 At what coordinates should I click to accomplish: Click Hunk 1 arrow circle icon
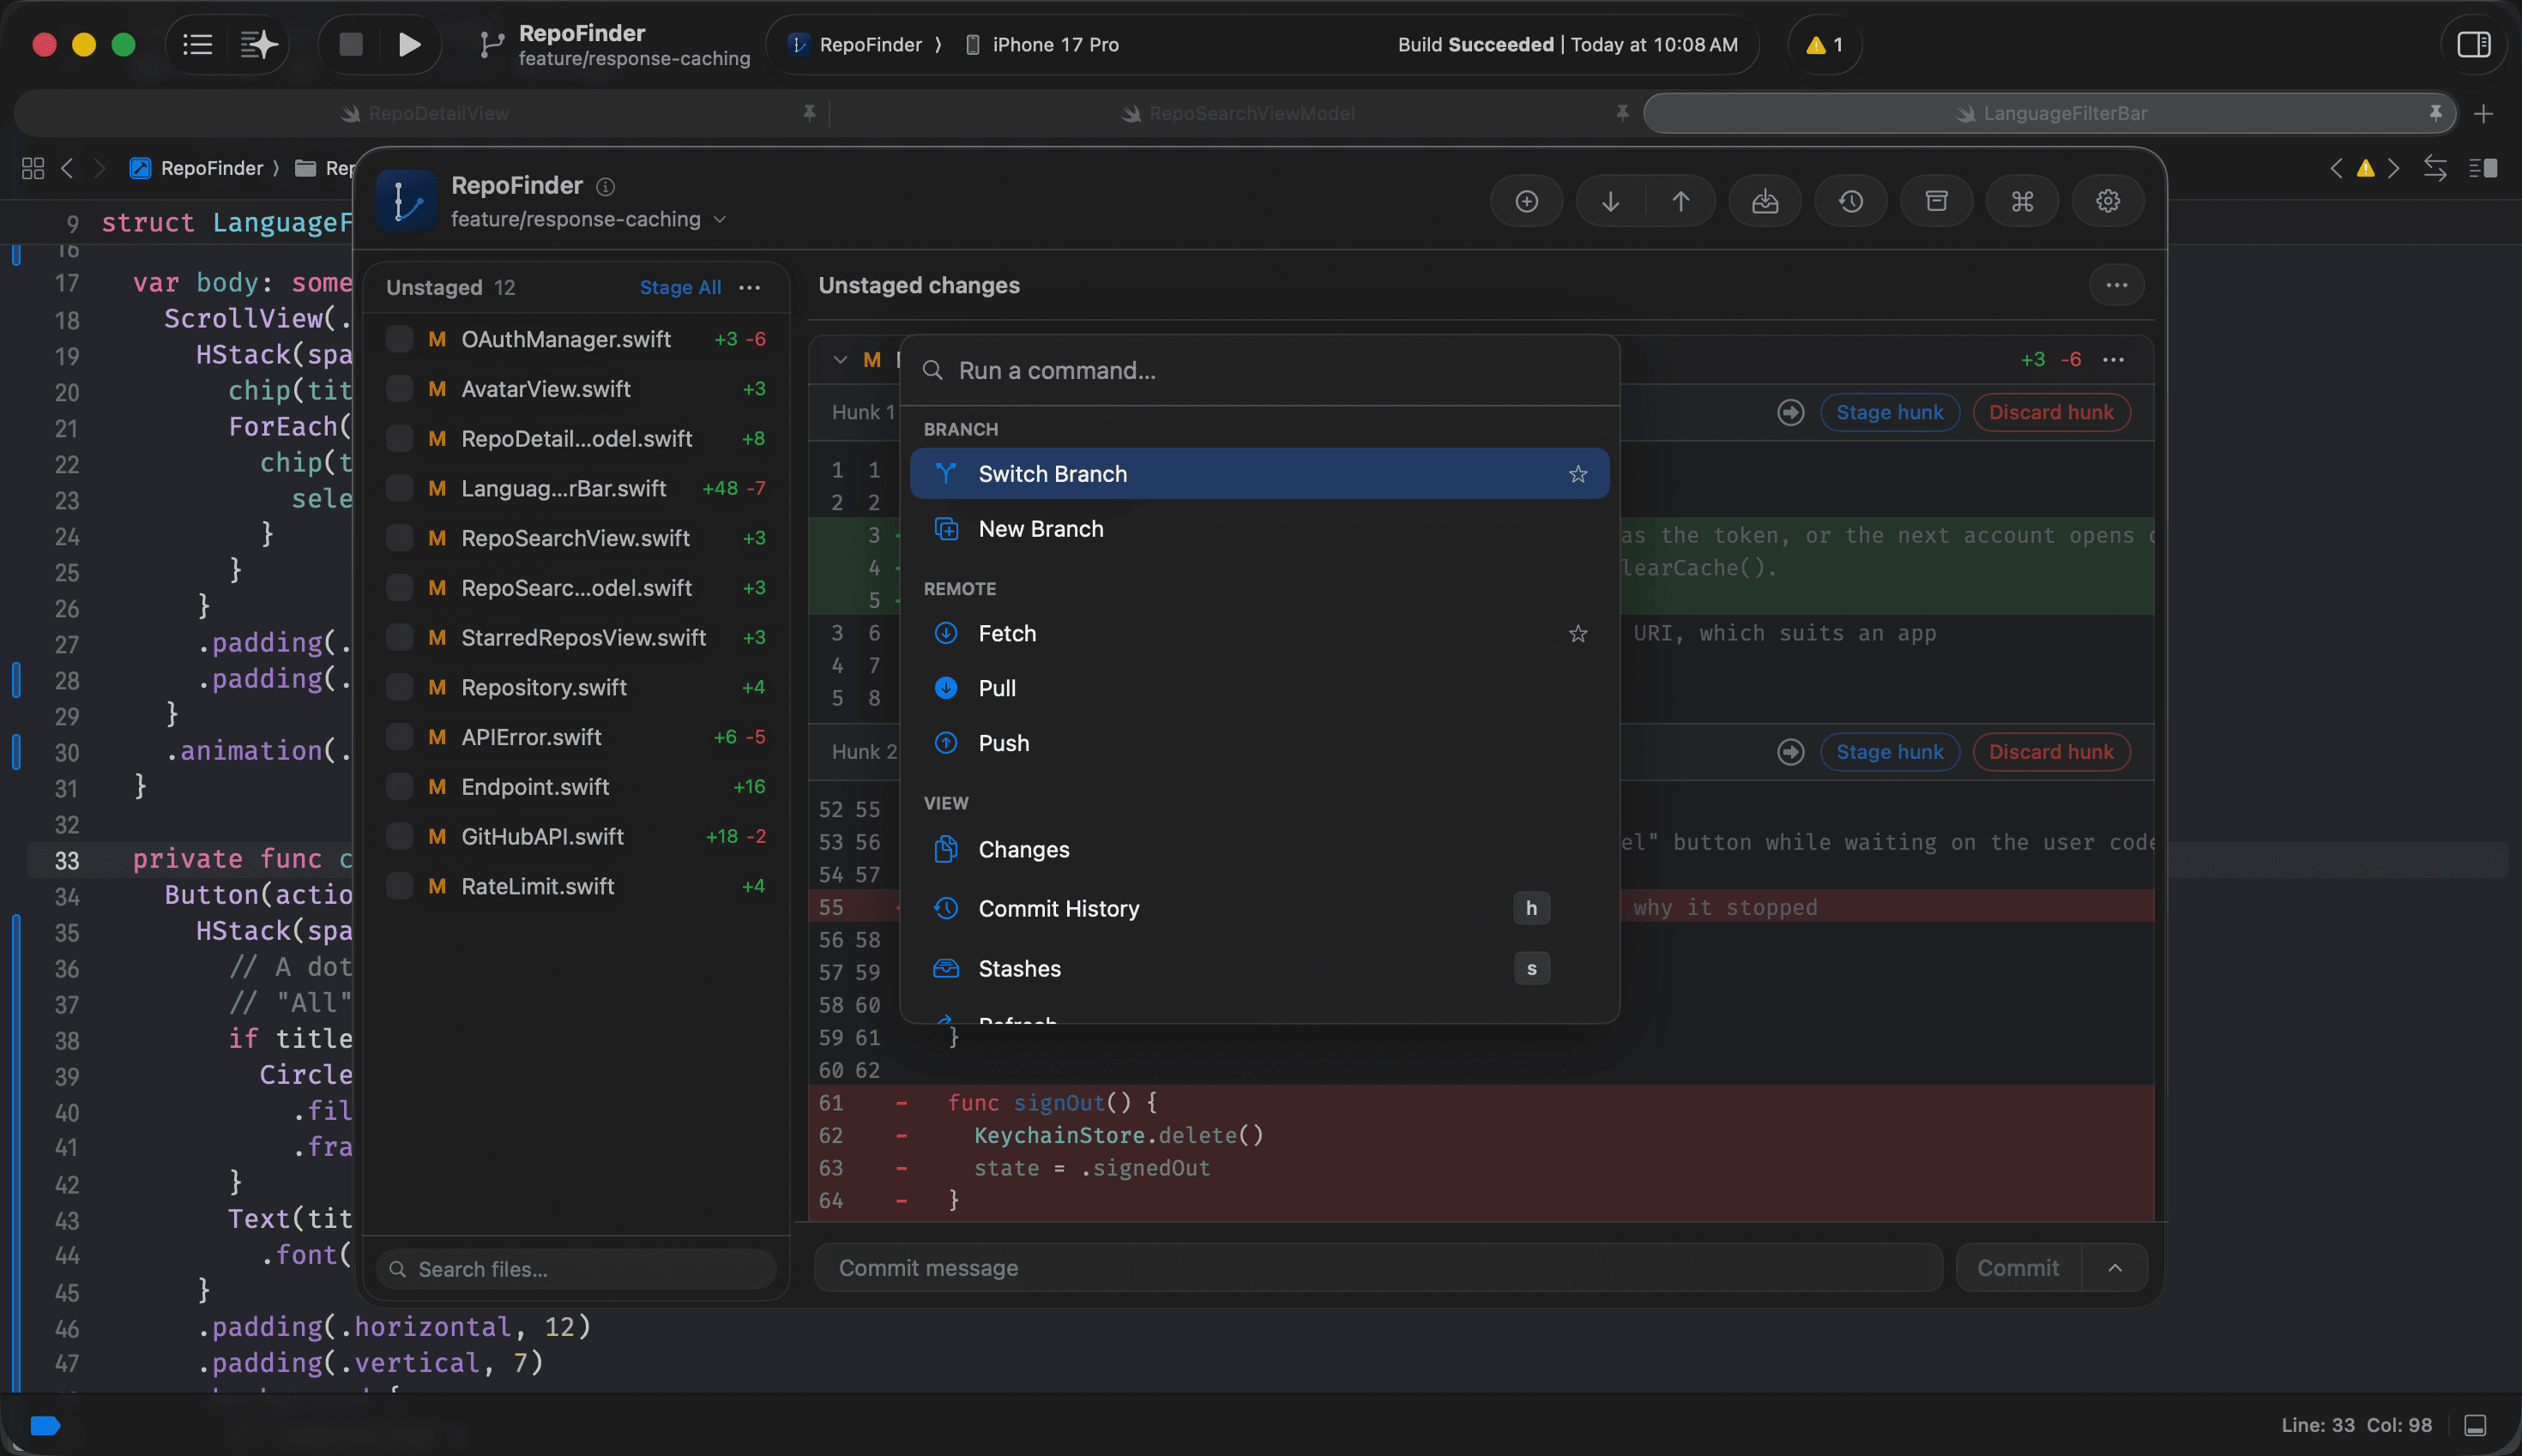coord(1789,412)
